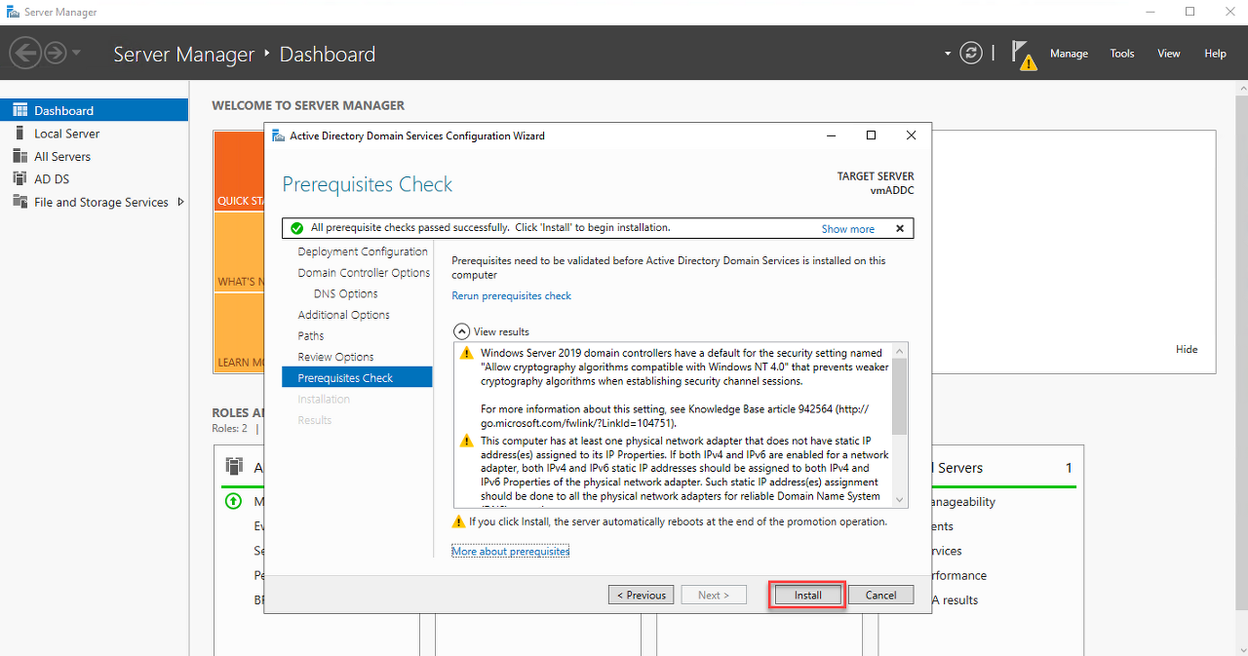Click the wizard title bar AD DS icon
1248x656 pixels.
[278, 135]
